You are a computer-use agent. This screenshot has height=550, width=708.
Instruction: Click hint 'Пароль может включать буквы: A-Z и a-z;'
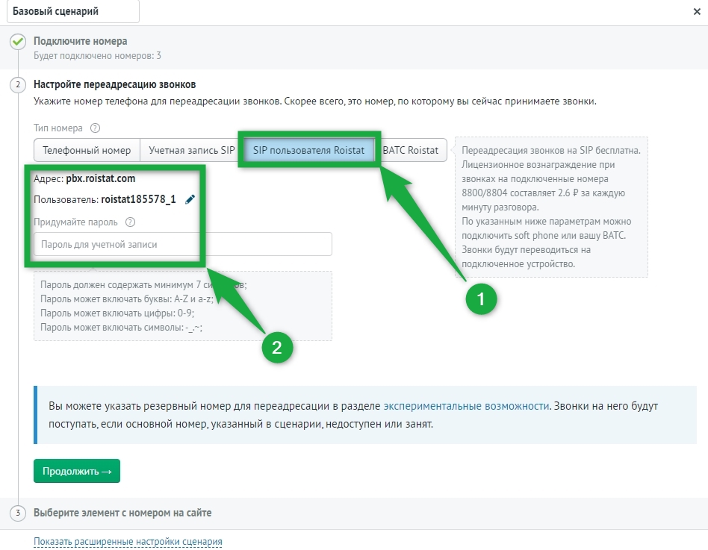pyautogui.click(x=127, y=299)
